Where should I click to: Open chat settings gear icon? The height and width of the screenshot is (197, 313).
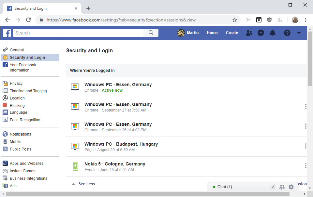point(291,187)
